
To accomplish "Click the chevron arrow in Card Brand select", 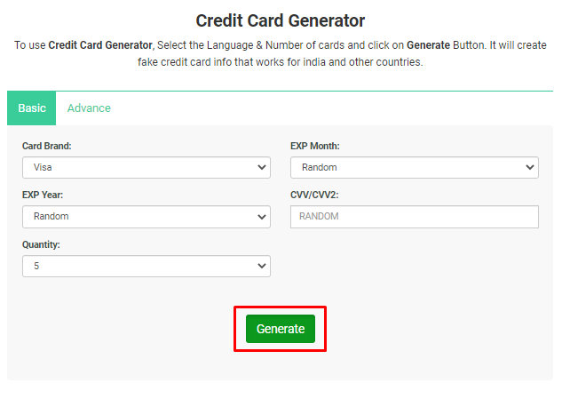I will click(x=262, y=168).
